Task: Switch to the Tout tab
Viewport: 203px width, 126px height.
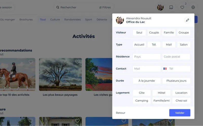Action: click(x=43, y=20)
